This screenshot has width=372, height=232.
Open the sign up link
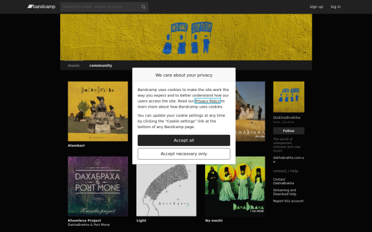pyautogui.click(x=316, y=7)
